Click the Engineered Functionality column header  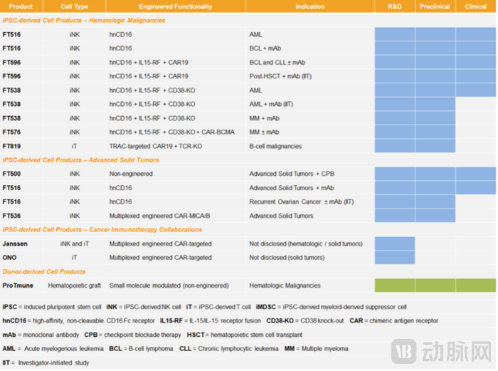(x=175, y=6)
